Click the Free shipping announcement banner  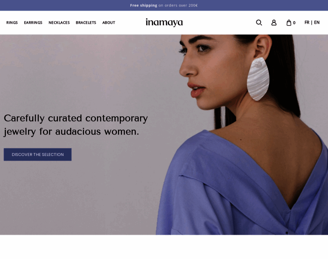pos(164,5)
